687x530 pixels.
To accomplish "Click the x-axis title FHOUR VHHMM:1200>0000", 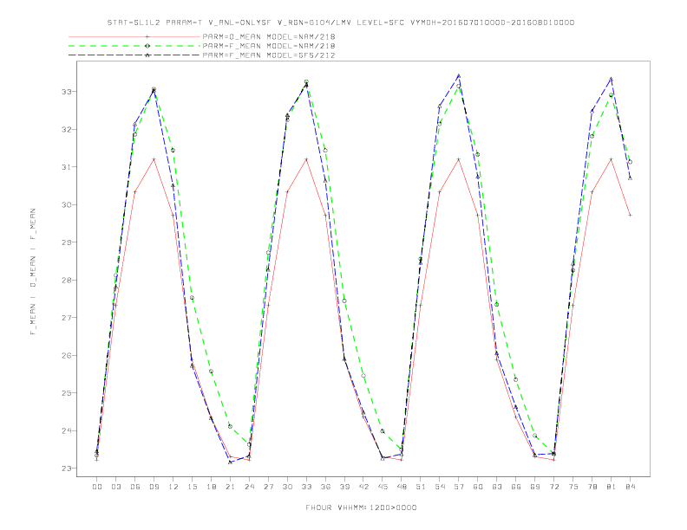I will click(361, 507).
